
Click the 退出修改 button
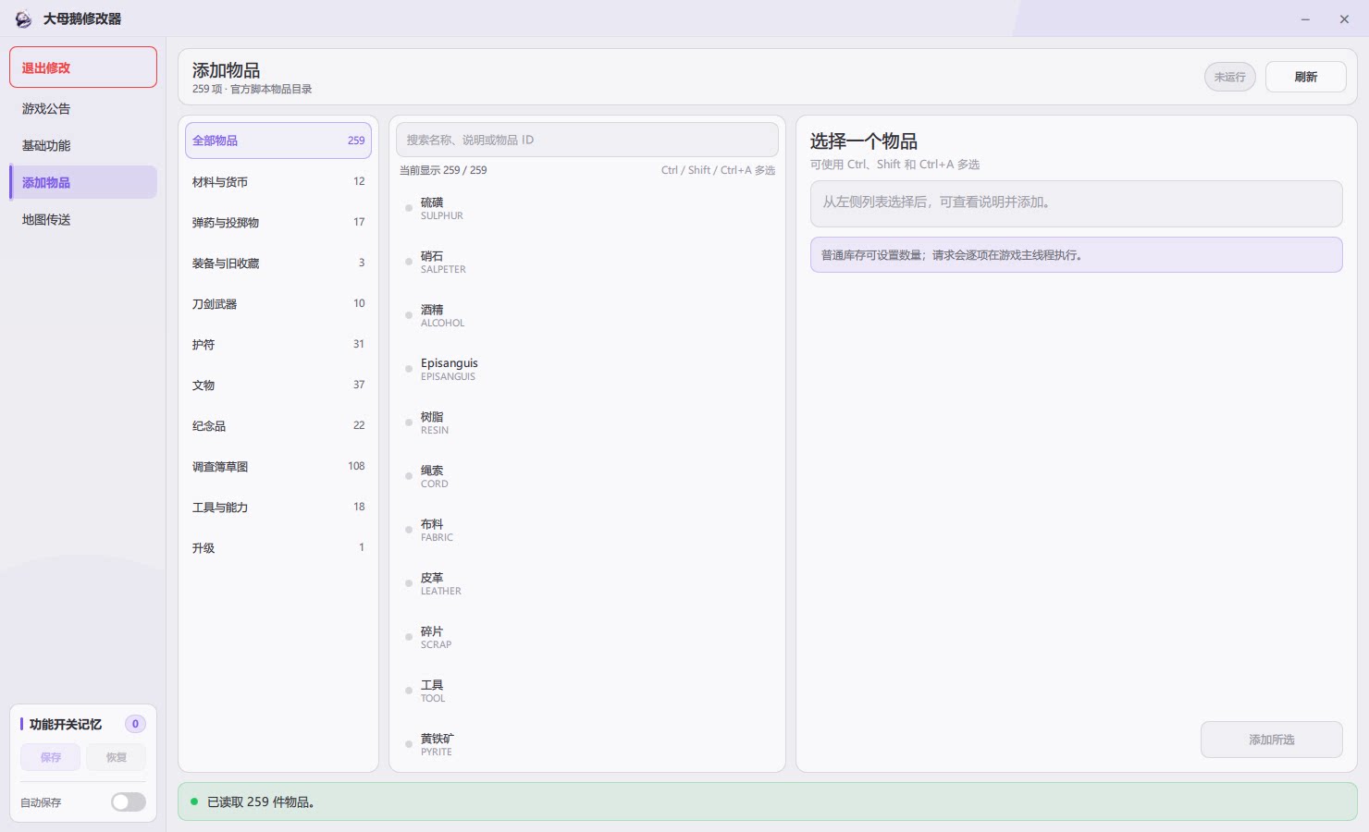point(83,67)
